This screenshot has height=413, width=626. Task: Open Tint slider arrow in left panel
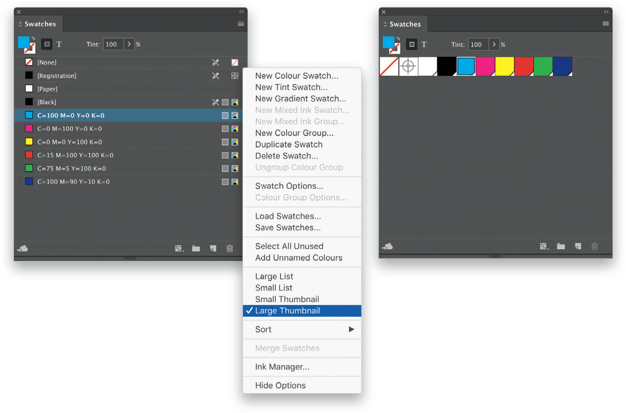point(129,44)
